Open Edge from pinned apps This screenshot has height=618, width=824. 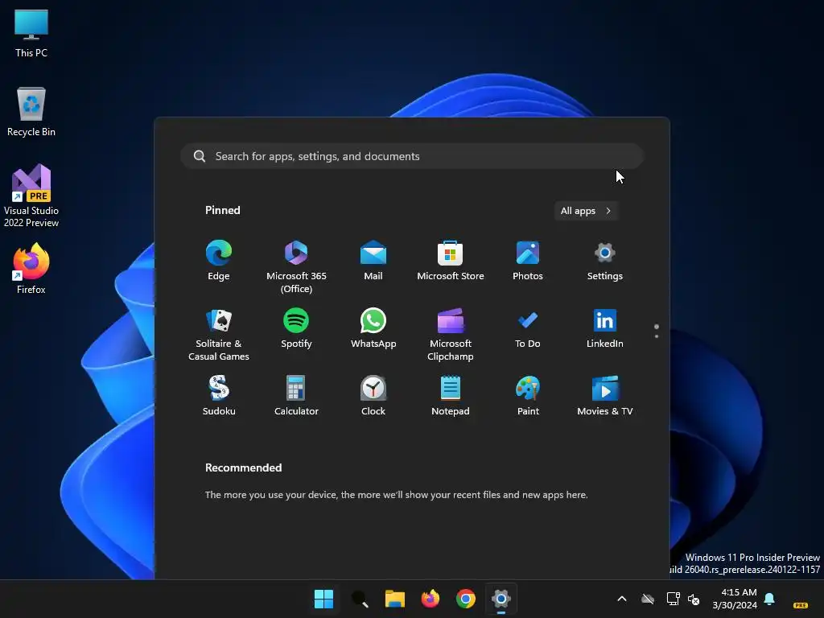pos(219,262)
